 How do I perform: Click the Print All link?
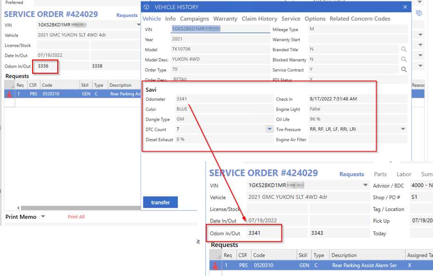tap(76, 216)
